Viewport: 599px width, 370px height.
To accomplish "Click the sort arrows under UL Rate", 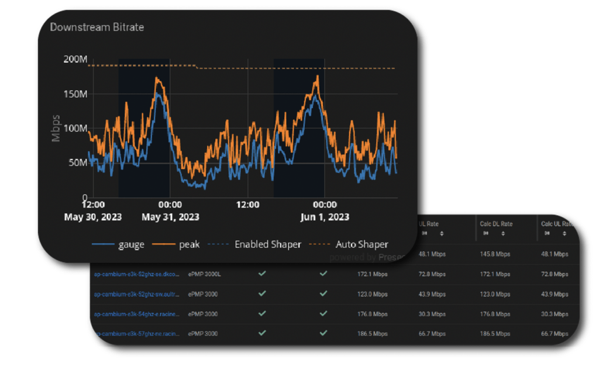I will coord(442,234).
